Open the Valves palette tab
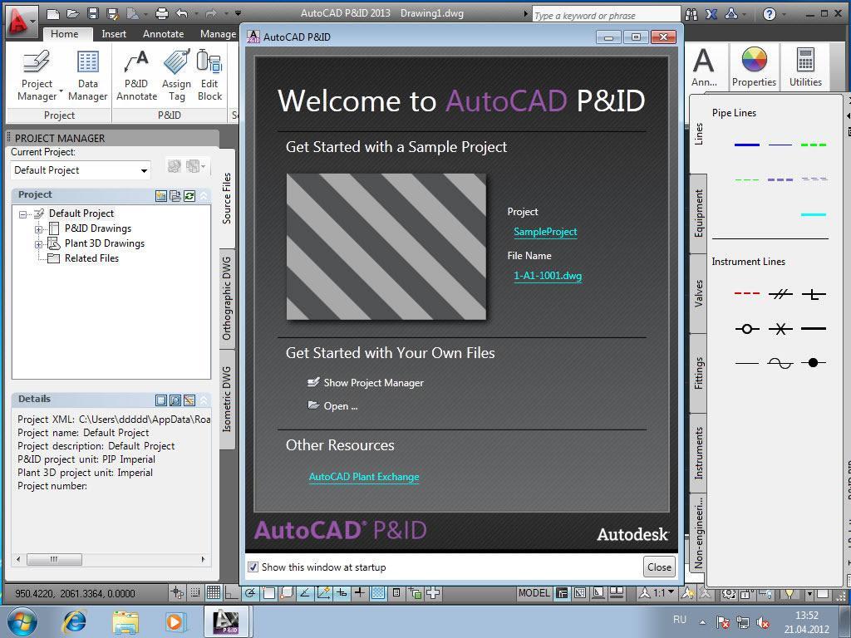This screenshot has height=638, width=851. tap(698, 293)
